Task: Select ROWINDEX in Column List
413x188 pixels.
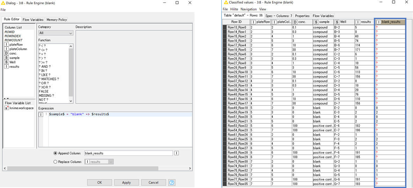Action: coord(13,36)
